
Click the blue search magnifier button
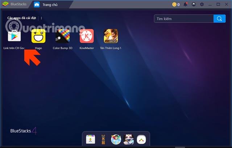219,18
